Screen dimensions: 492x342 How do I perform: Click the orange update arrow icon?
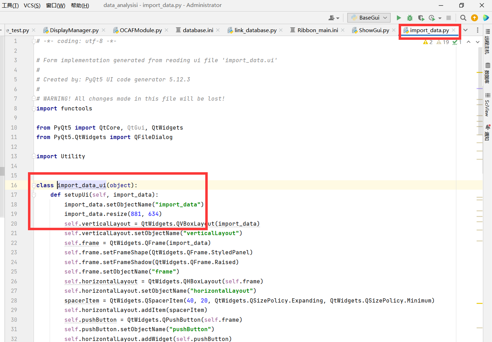coord(475,18)
